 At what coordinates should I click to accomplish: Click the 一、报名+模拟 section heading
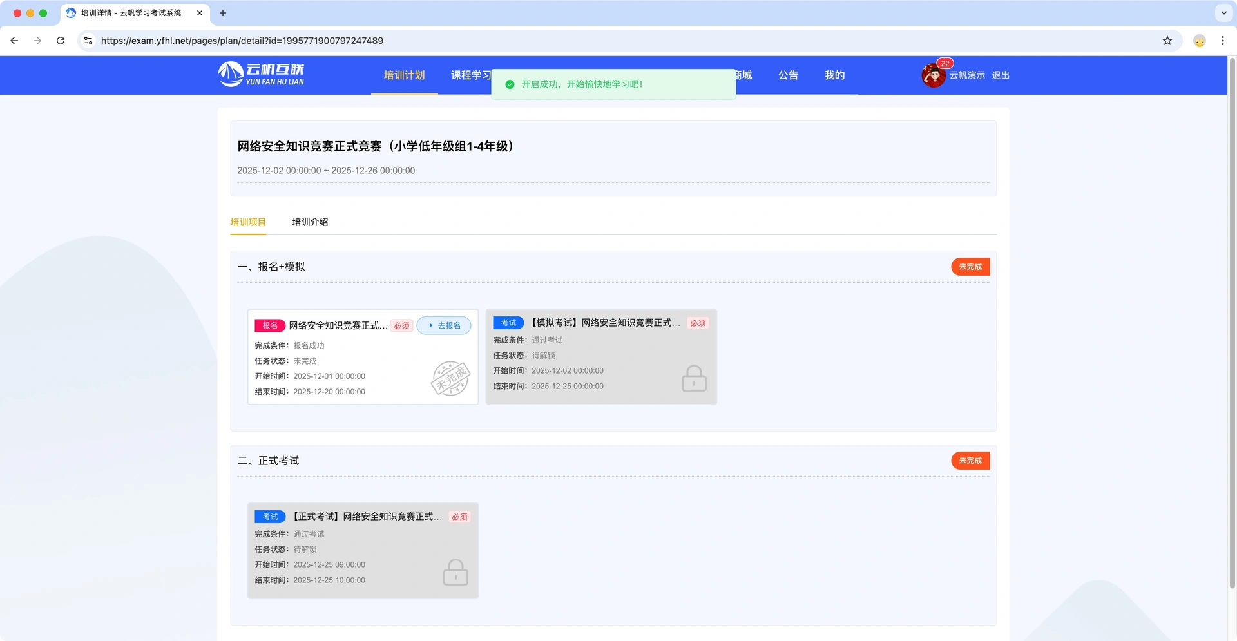[x=271, y=267]
